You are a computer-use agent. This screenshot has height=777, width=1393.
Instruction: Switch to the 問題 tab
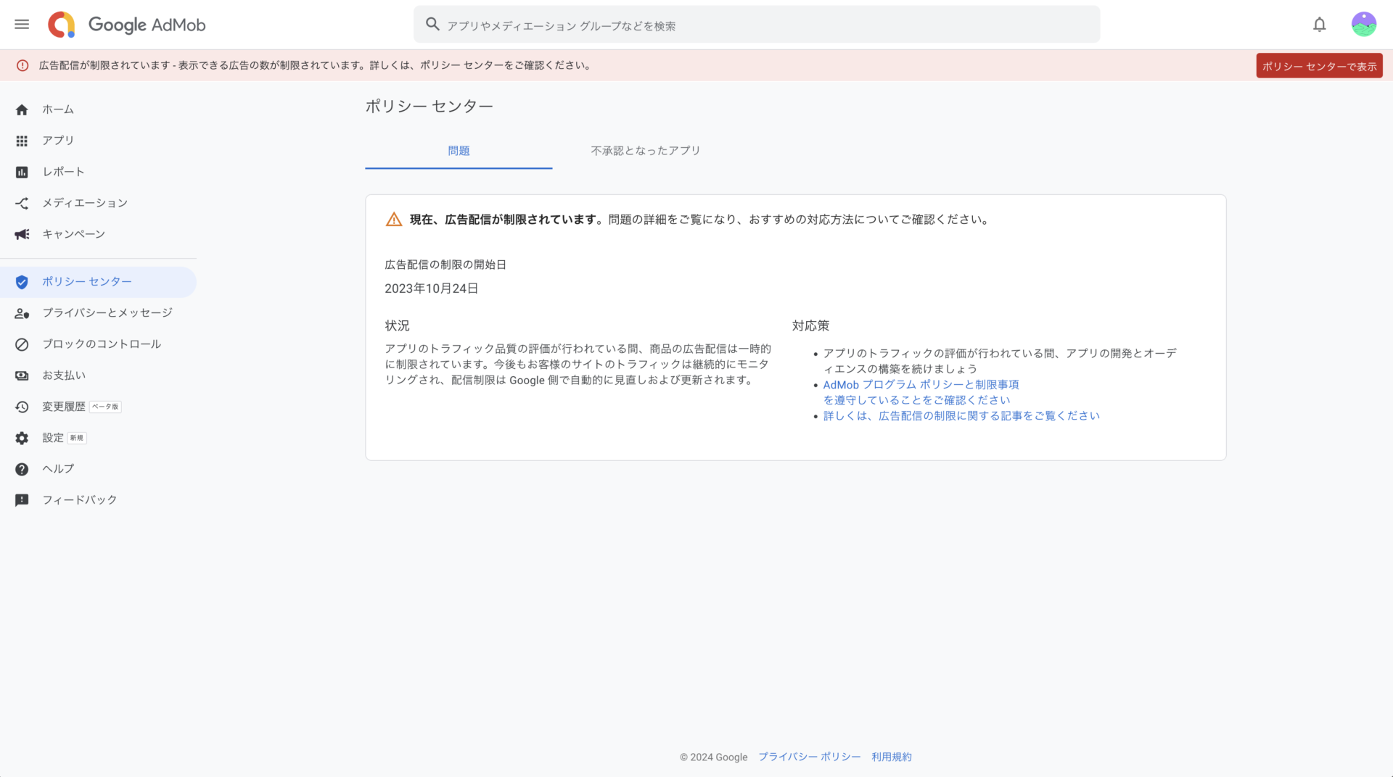click(459, 151)
